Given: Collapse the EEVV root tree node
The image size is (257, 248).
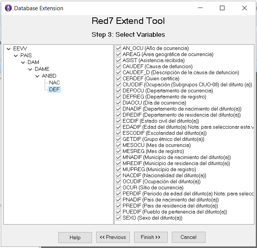Looking at the screenshot, I should point(8,49).
